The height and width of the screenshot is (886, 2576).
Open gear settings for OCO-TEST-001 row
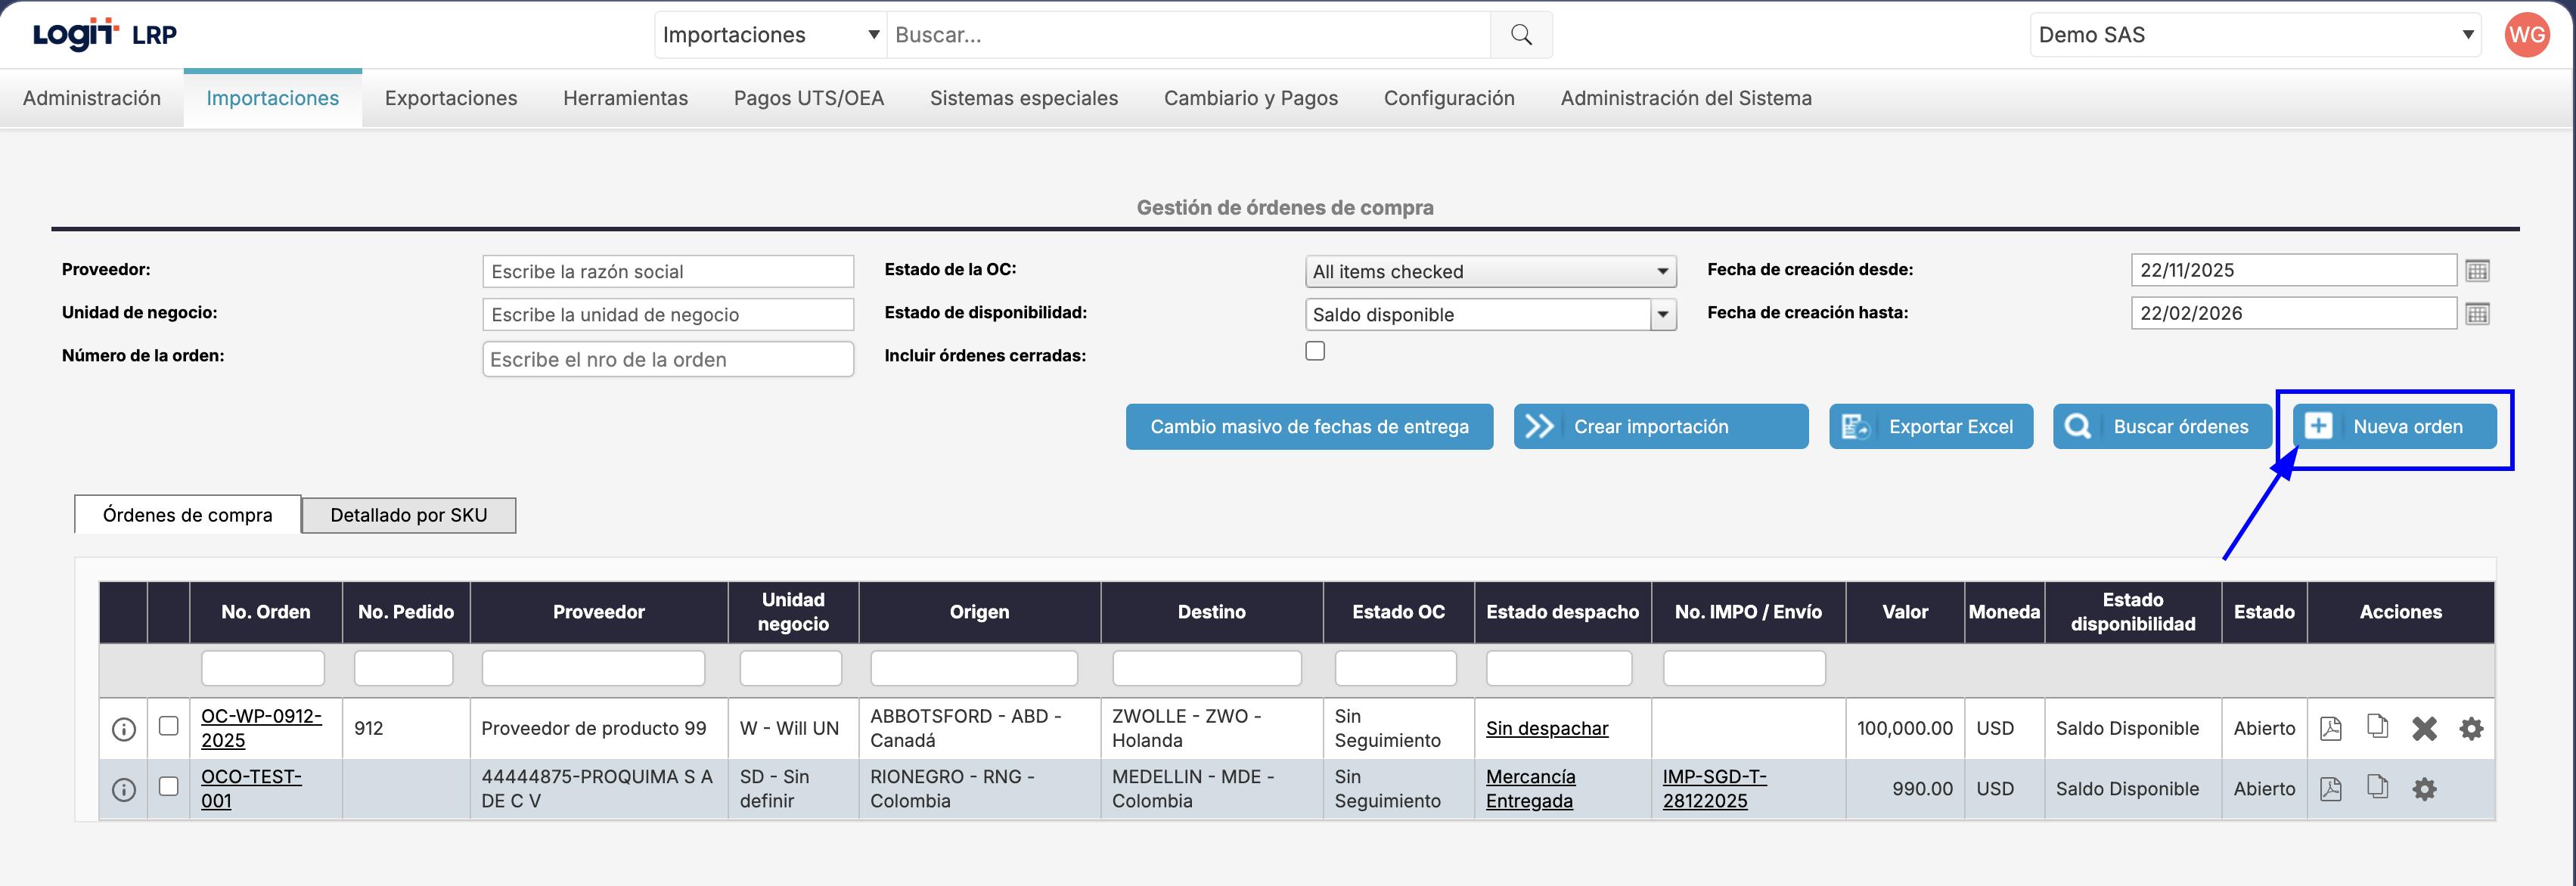tap(2424, 789)
